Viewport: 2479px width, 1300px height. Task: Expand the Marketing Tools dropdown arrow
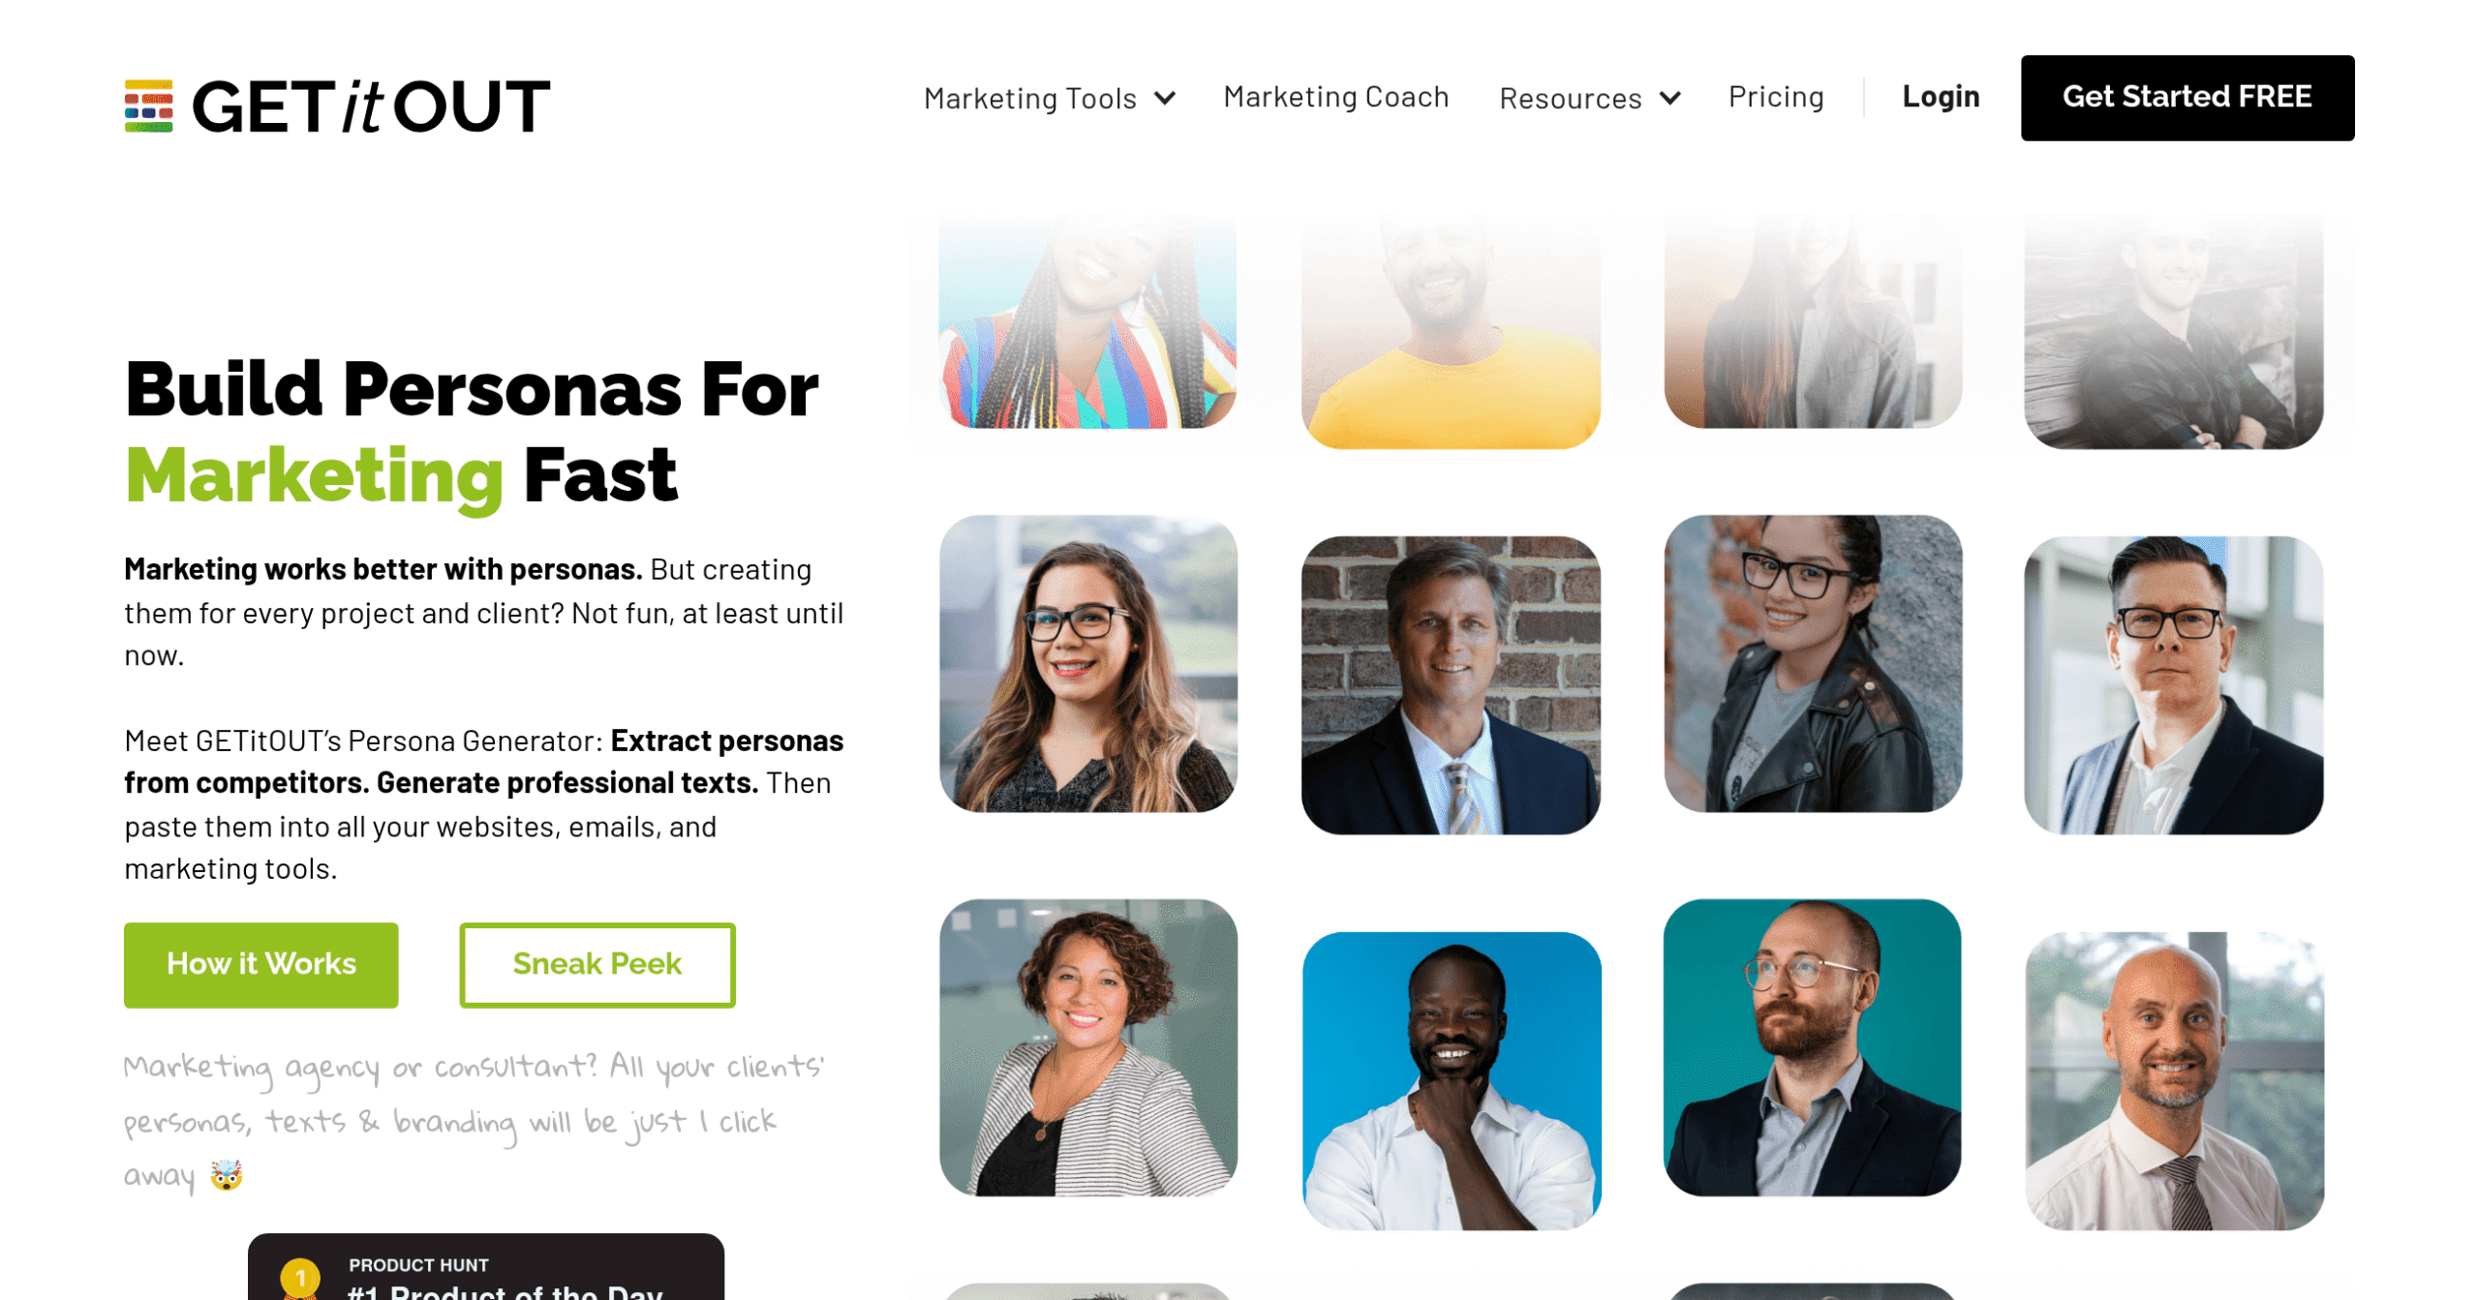tap(1165, 99)
